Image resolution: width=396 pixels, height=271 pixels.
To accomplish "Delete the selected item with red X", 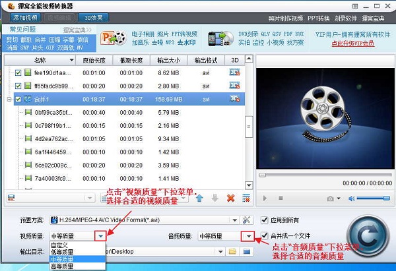I will (230, 198).
